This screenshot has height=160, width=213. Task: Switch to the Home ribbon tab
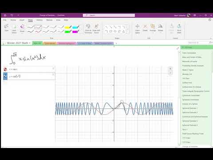13,20
